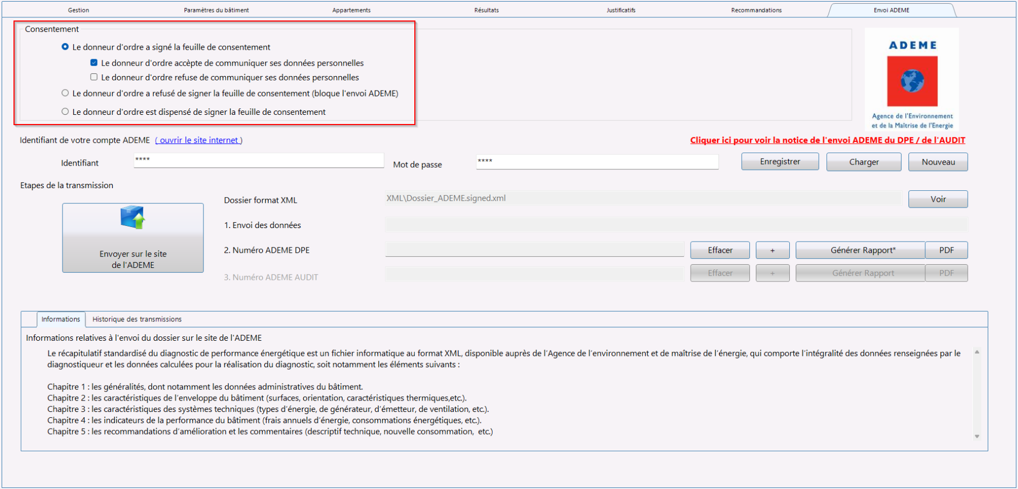Click the + icon next to Numéro ADEME DPE
Screen dimensions: 1018x489
click(773, 250)
